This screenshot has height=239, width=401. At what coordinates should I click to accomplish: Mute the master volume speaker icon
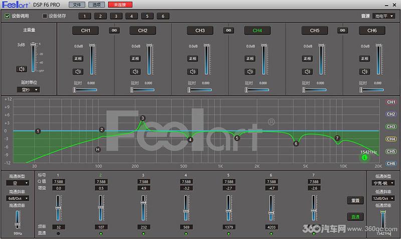pos(22,69)
